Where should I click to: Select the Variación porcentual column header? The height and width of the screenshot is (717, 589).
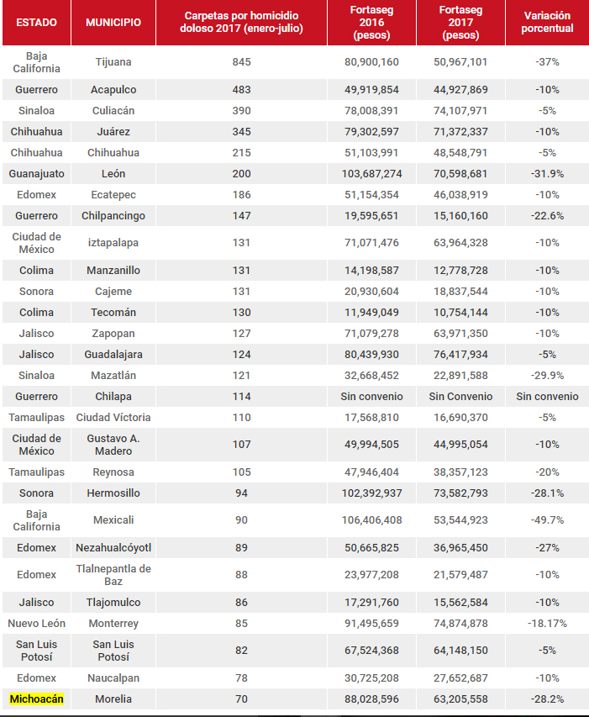click(547, 22)
